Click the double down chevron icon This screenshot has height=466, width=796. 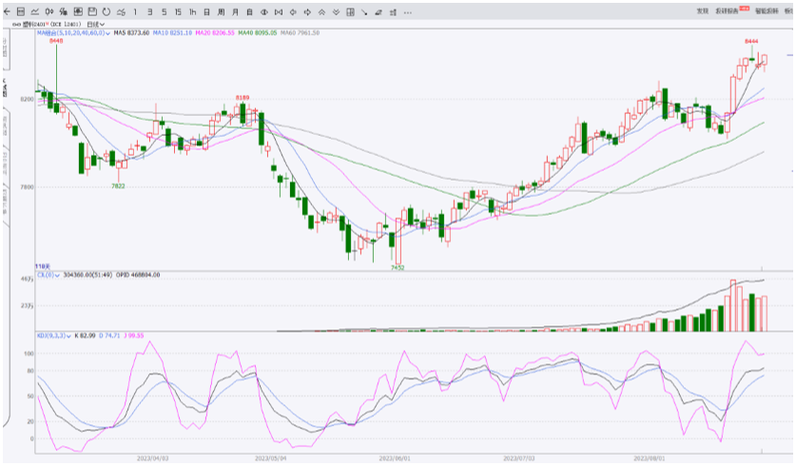click(x=336, y=11)
